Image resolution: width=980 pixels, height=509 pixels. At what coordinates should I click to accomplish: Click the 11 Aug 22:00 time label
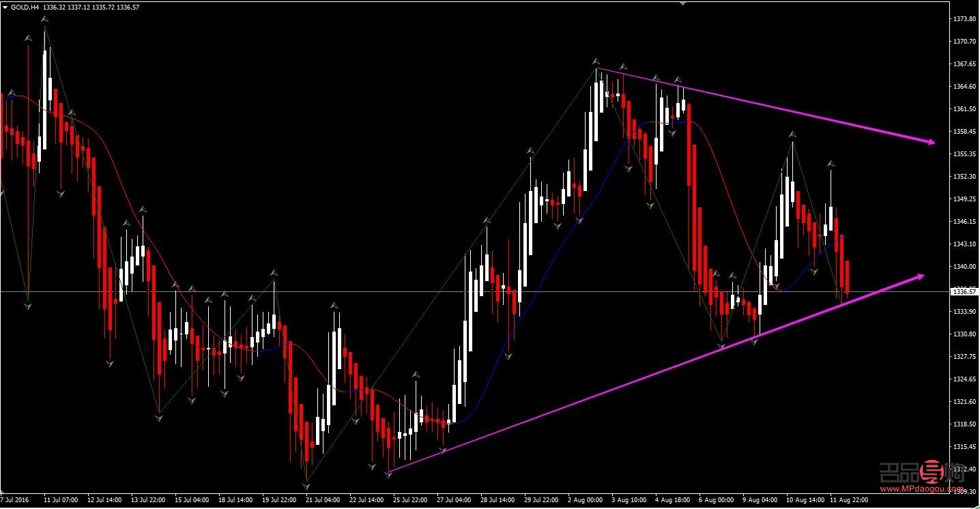pyautogui.click(x=848, y=500)
